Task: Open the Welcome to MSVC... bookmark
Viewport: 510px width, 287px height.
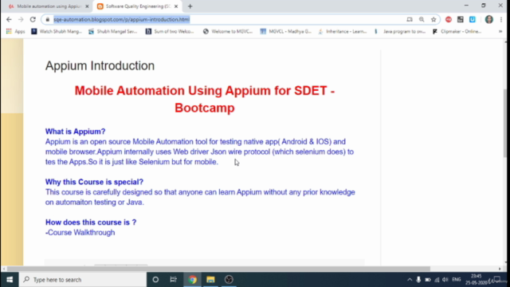Action: pyautogui.click(x=228, y=31)
